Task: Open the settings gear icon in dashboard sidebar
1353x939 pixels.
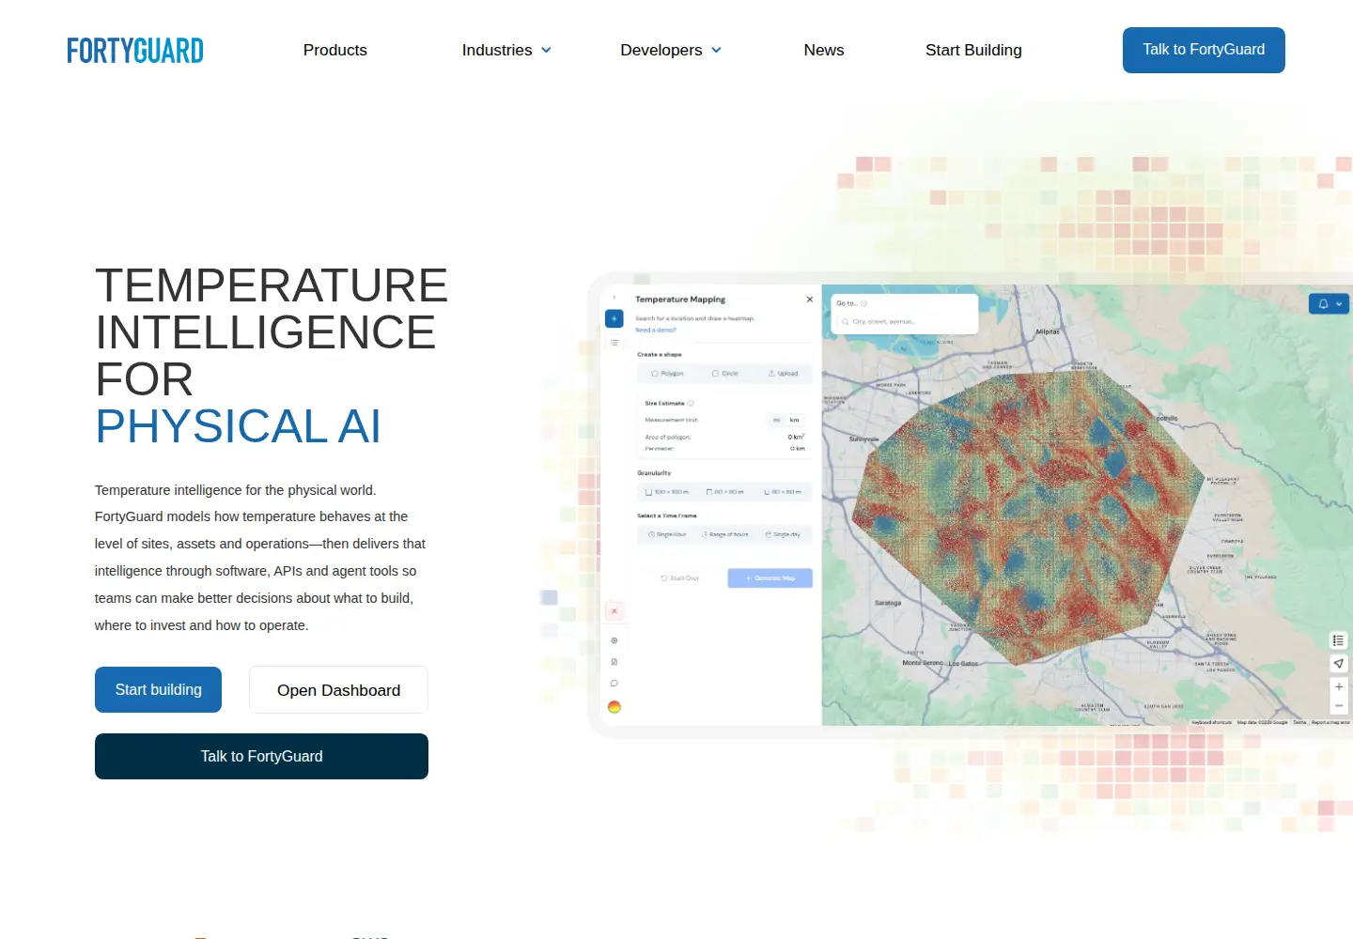Action: [x=614, y=640]
